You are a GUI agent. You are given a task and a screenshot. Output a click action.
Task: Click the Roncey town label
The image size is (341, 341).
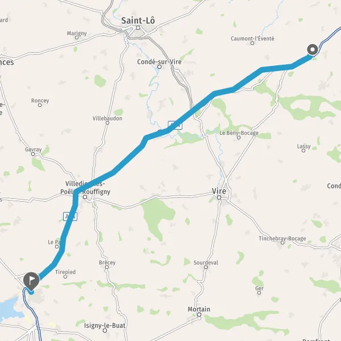tap(40, 101)
